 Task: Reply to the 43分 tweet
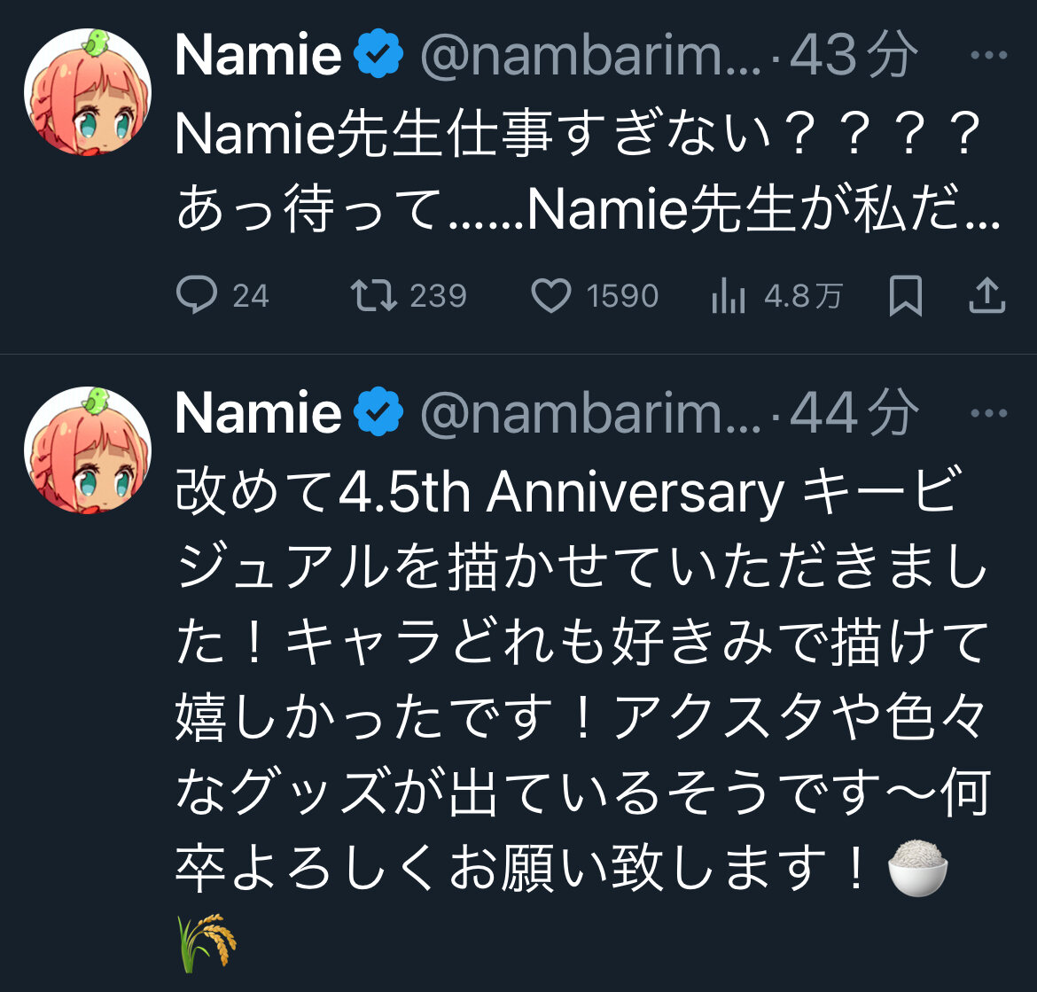tap(197, 296)
